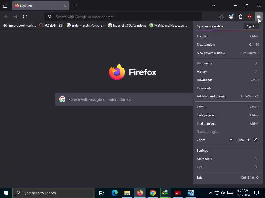Open the Windows Start menu
Viewport: 265px width, 198px height.
point(6,193)
